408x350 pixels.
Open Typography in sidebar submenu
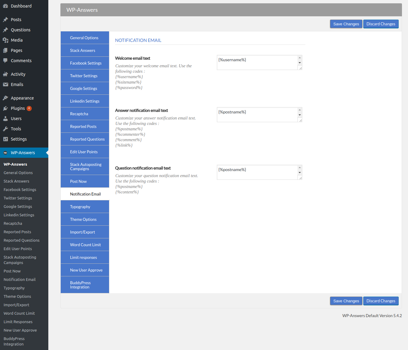[14, 288]
